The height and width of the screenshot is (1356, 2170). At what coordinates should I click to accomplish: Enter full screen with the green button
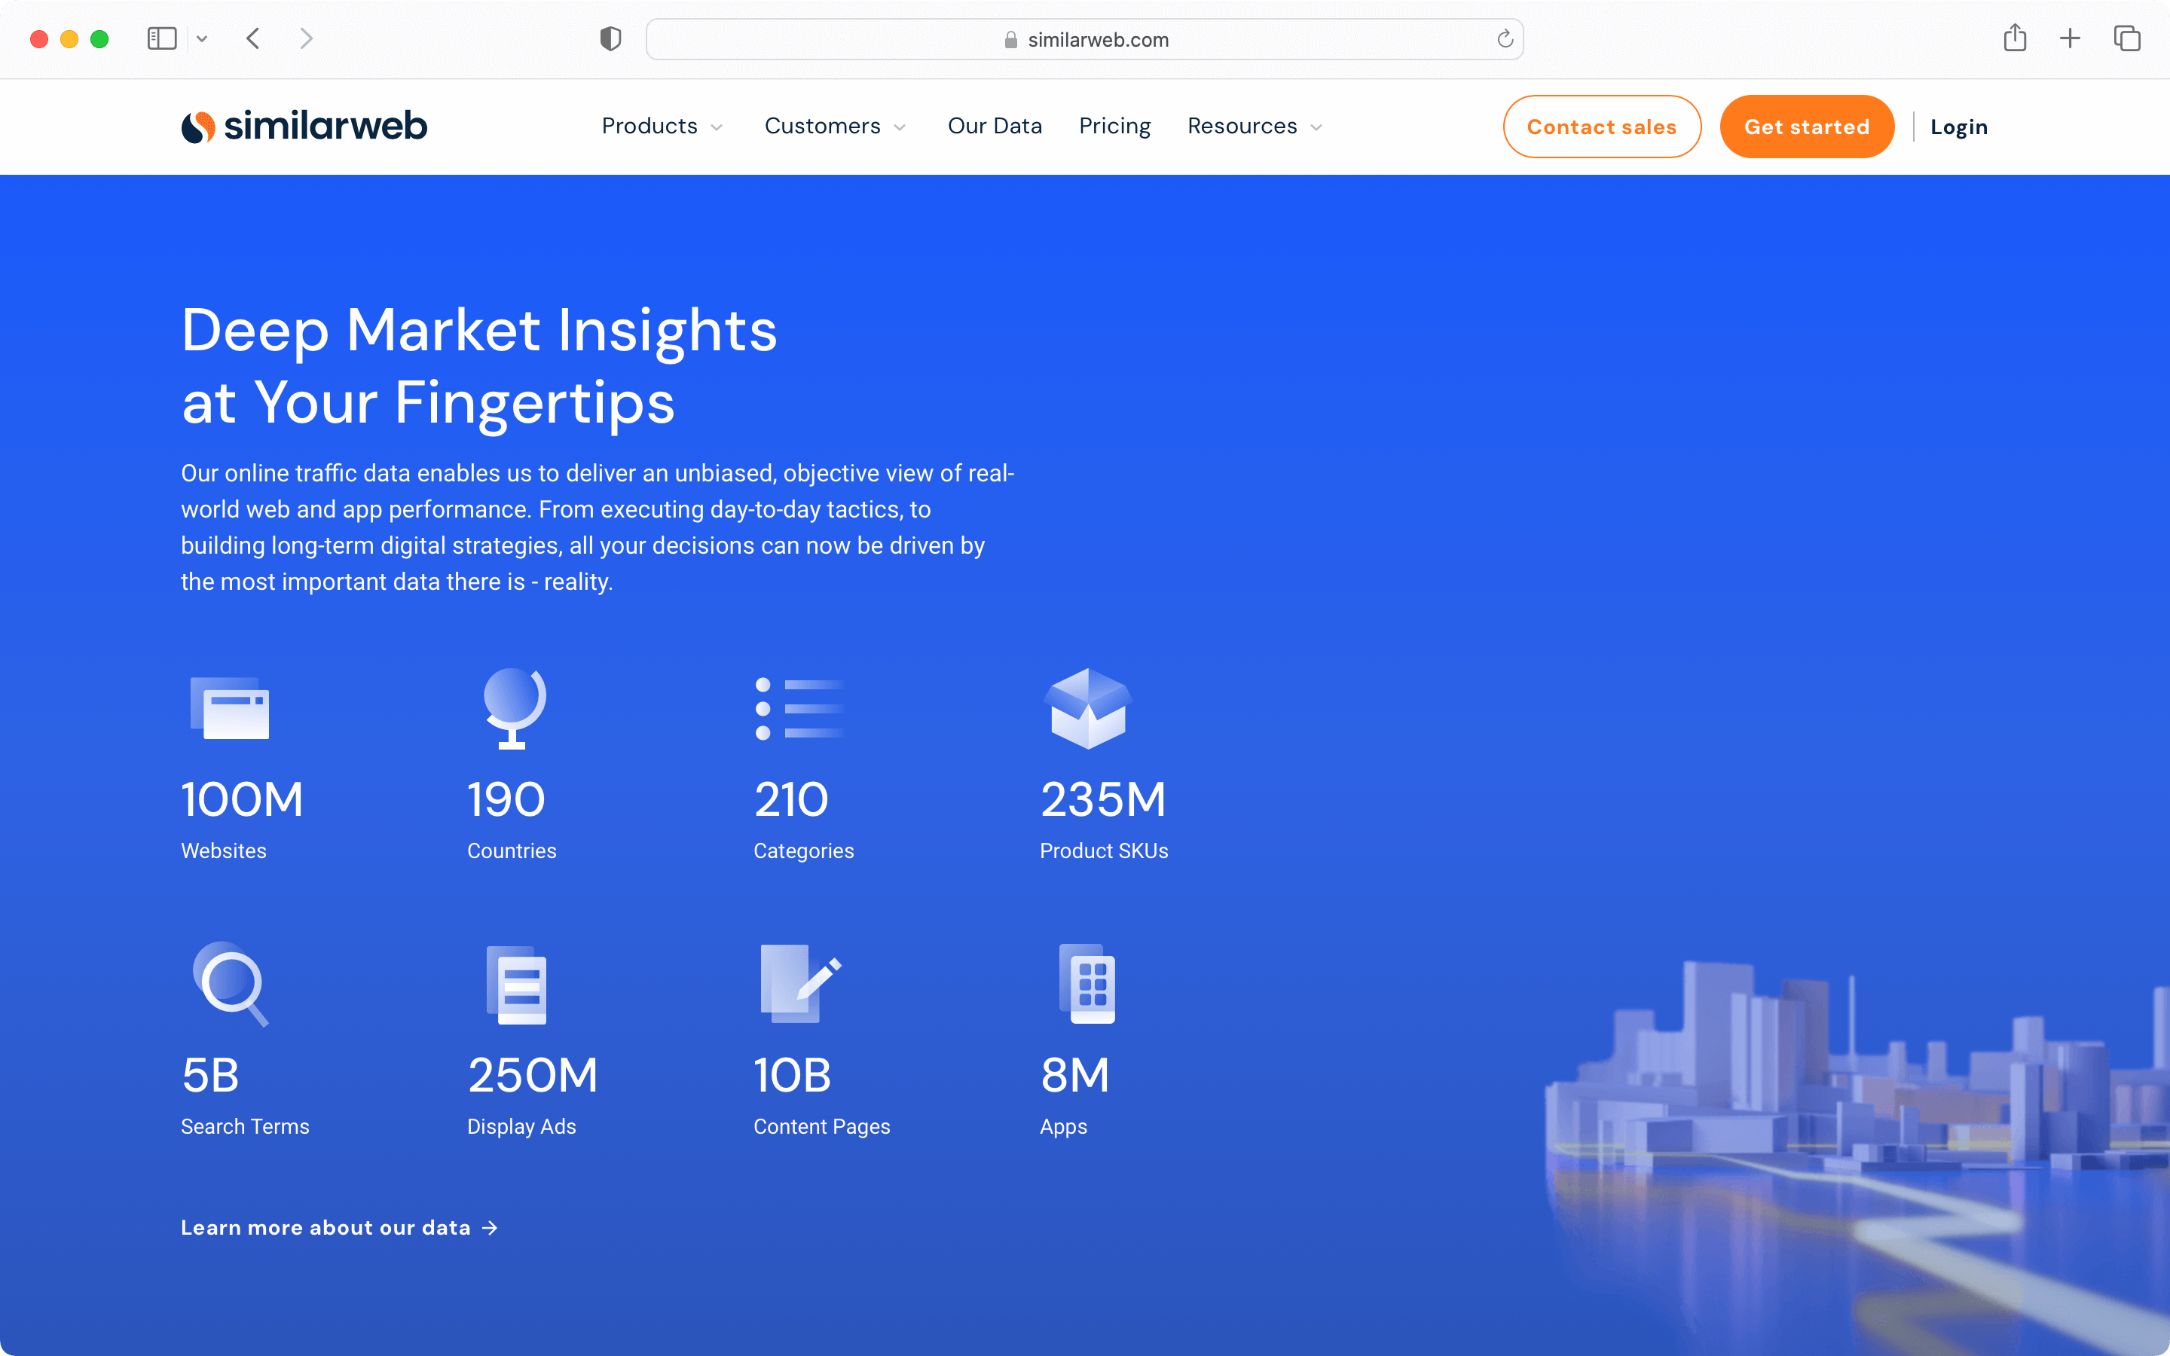point(99,38)
